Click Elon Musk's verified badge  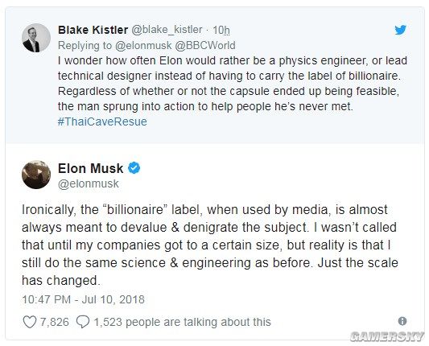(x=134, y=168)
